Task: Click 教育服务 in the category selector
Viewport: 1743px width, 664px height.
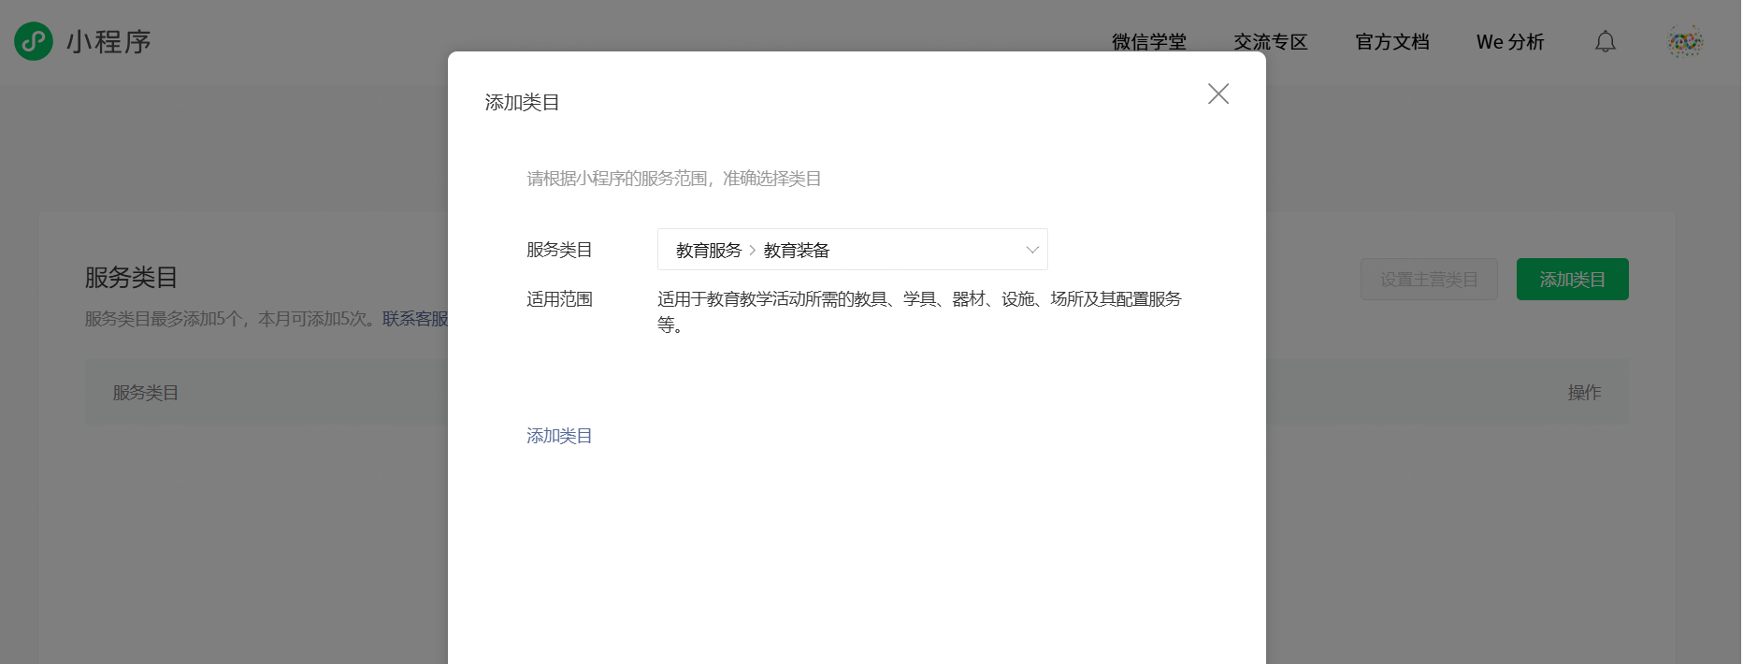Action: point(708,251)
